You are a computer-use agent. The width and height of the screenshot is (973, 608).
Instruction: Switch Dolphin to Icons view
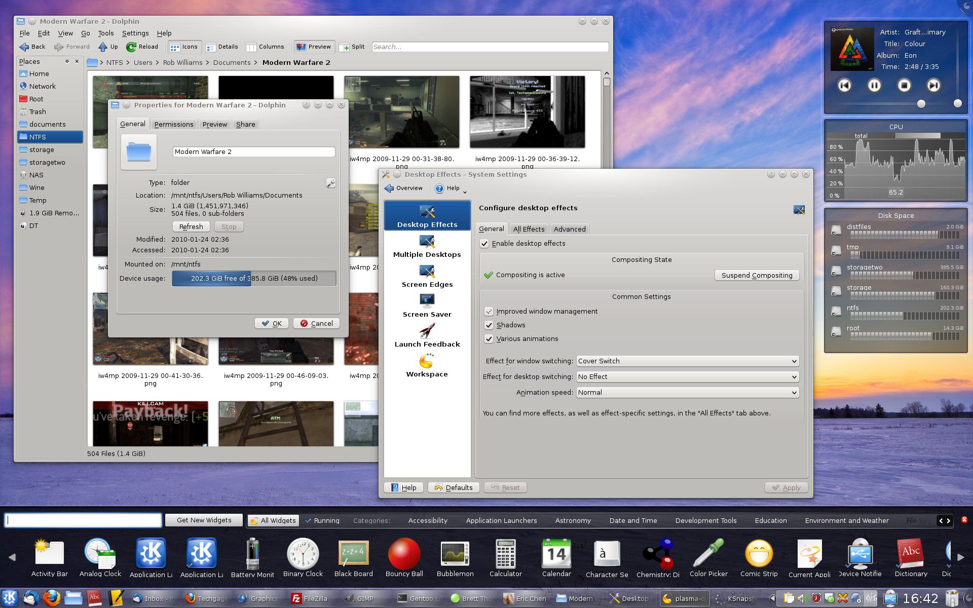[184, 47]
